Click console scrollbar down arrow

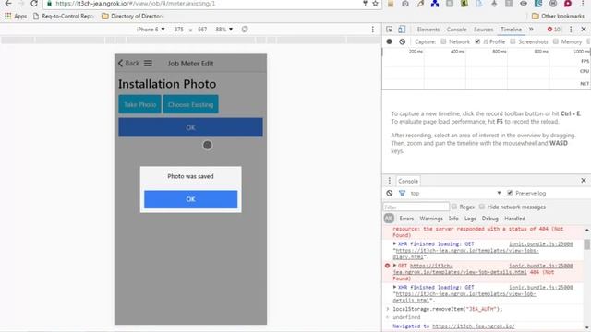pyautogui.click(x=587, y=327)
